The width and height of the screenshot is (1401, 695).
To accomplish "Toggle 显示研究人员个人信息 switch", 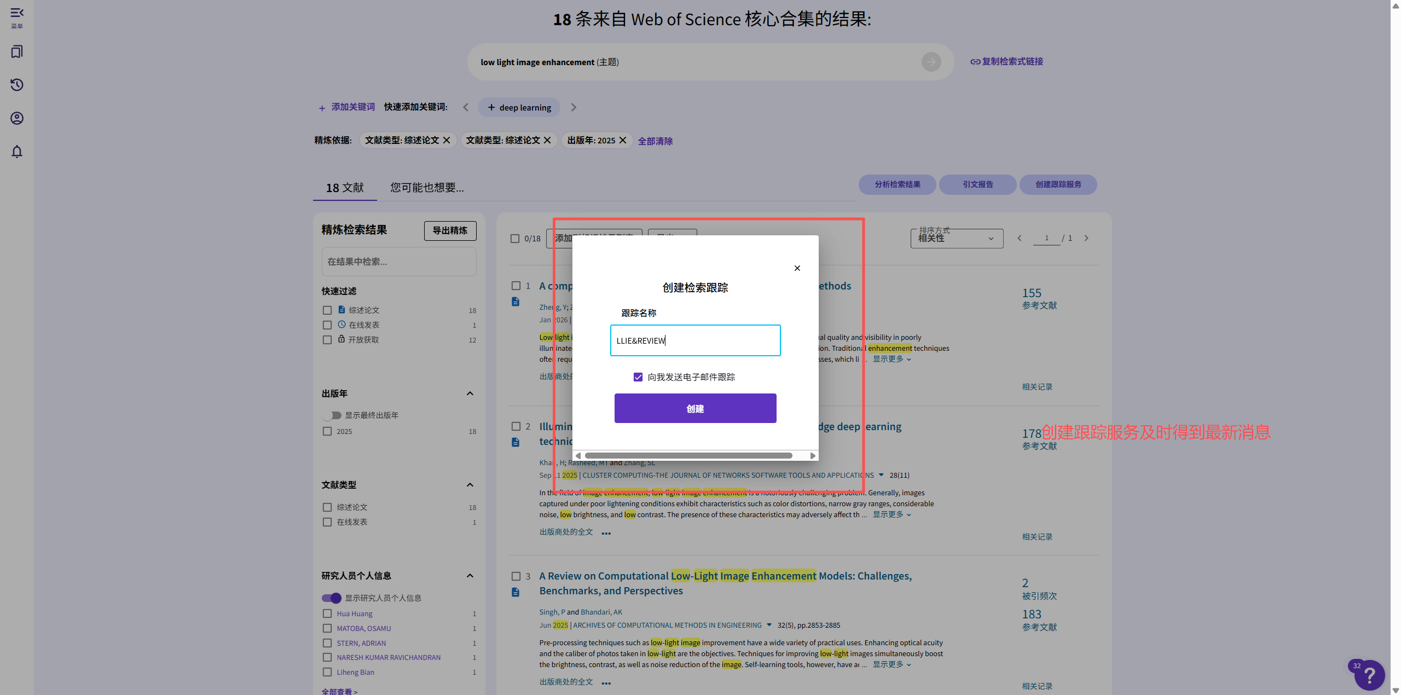I will (x=332, y=598).
